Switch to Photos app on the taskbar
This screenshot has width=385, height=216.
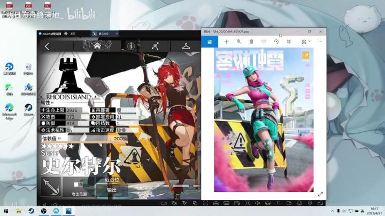coord(68,211)
